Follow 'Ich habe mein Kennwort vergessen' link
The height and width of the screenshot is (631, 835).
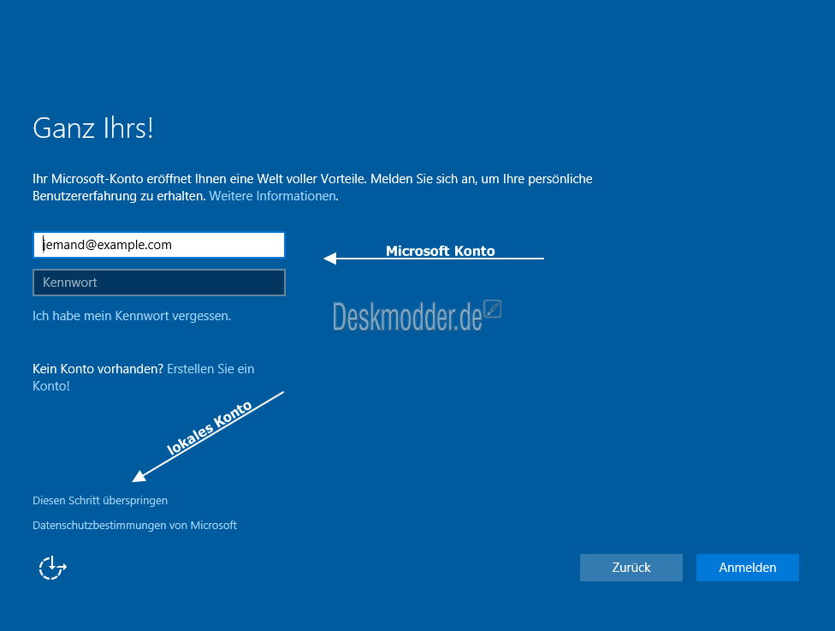(132, 316)
